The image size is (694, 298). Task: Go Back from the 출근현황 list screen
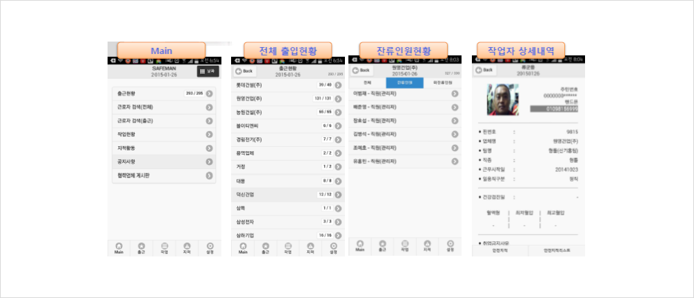click(245, 71)
